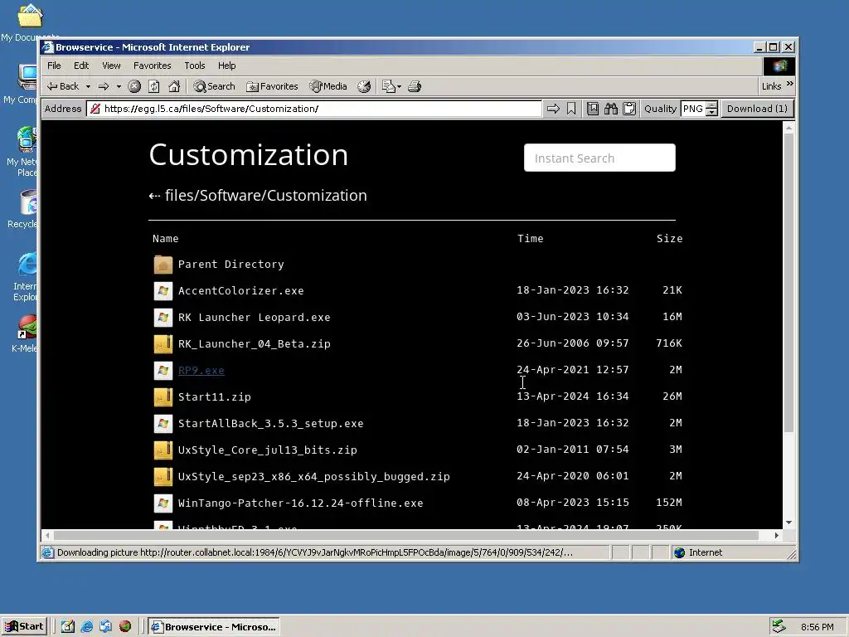Click the Quality PNG field

point(694,109)
